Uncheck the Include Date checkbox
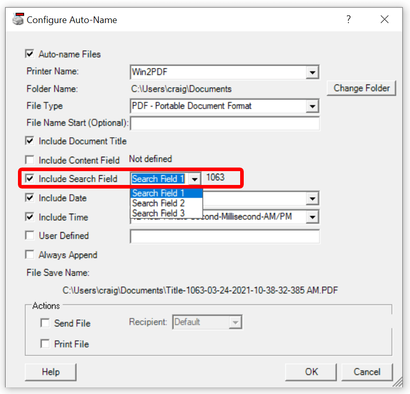This screenshot has width=410, height=394. pos(30,198)
